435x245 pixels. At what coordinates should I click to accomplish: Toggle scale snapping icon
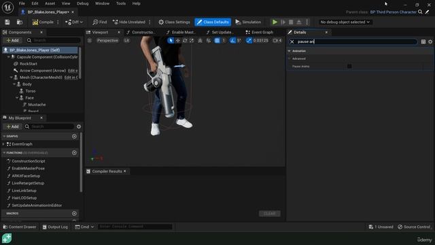(x=249, y=41)
